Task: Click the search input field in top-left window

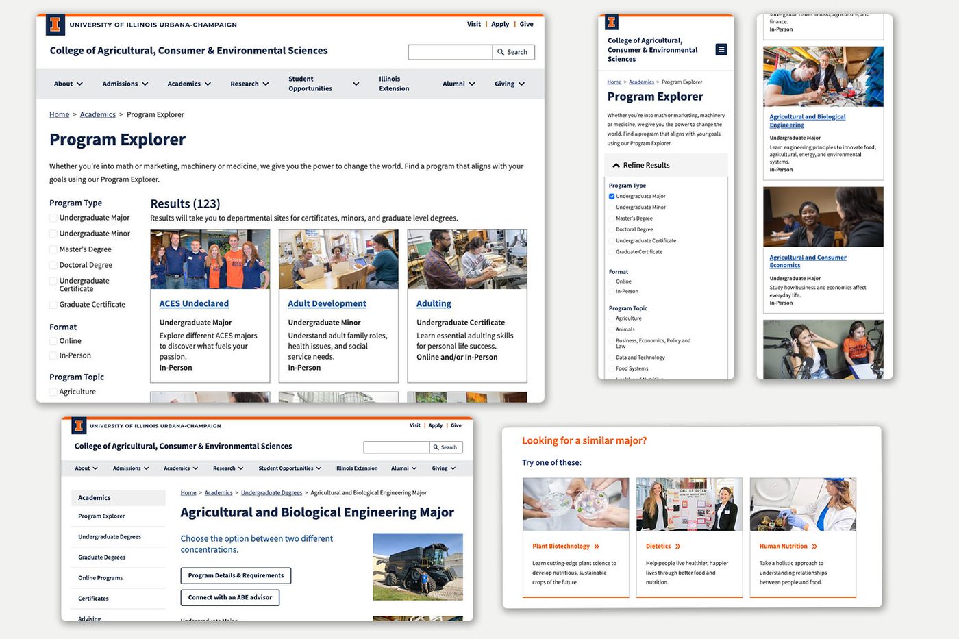Action: [450, 52]
